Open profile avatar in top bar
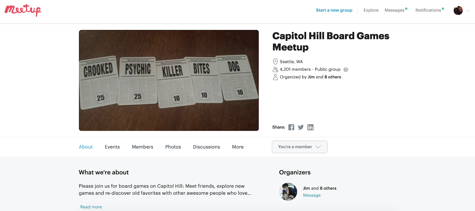The image size is (475, 211). pyautogui.click(x=458, y=10)
